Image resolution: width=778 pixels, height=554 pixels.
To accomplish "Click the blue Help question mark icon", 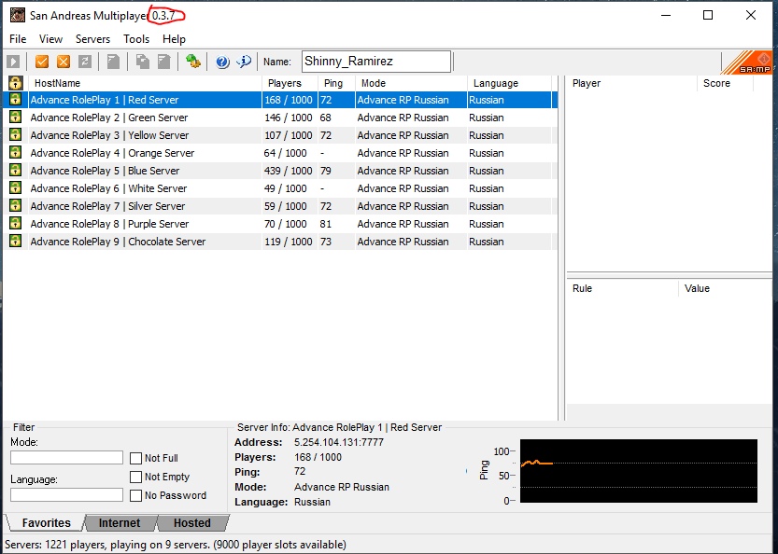I will [x=222, y=62].
